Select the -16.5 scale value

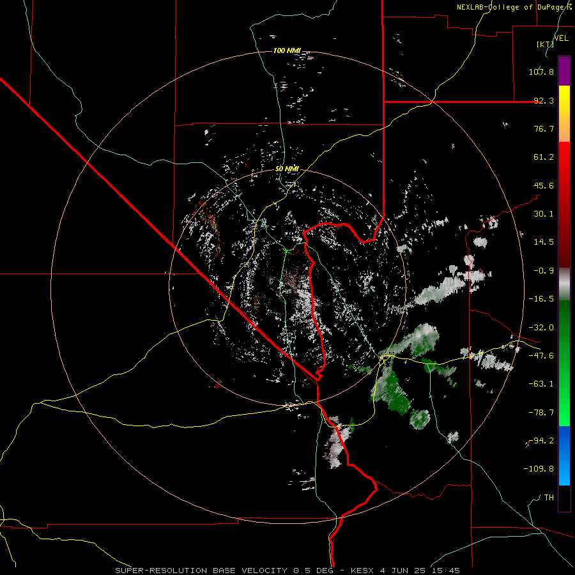(541, 299)
